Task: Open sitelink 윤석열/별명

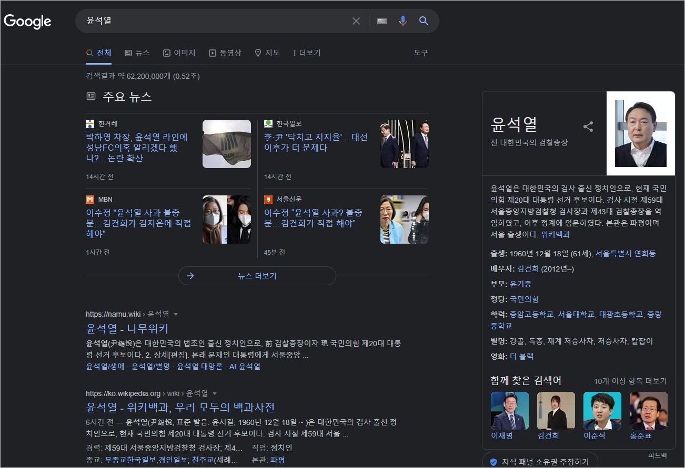Action: coord(151,367)
